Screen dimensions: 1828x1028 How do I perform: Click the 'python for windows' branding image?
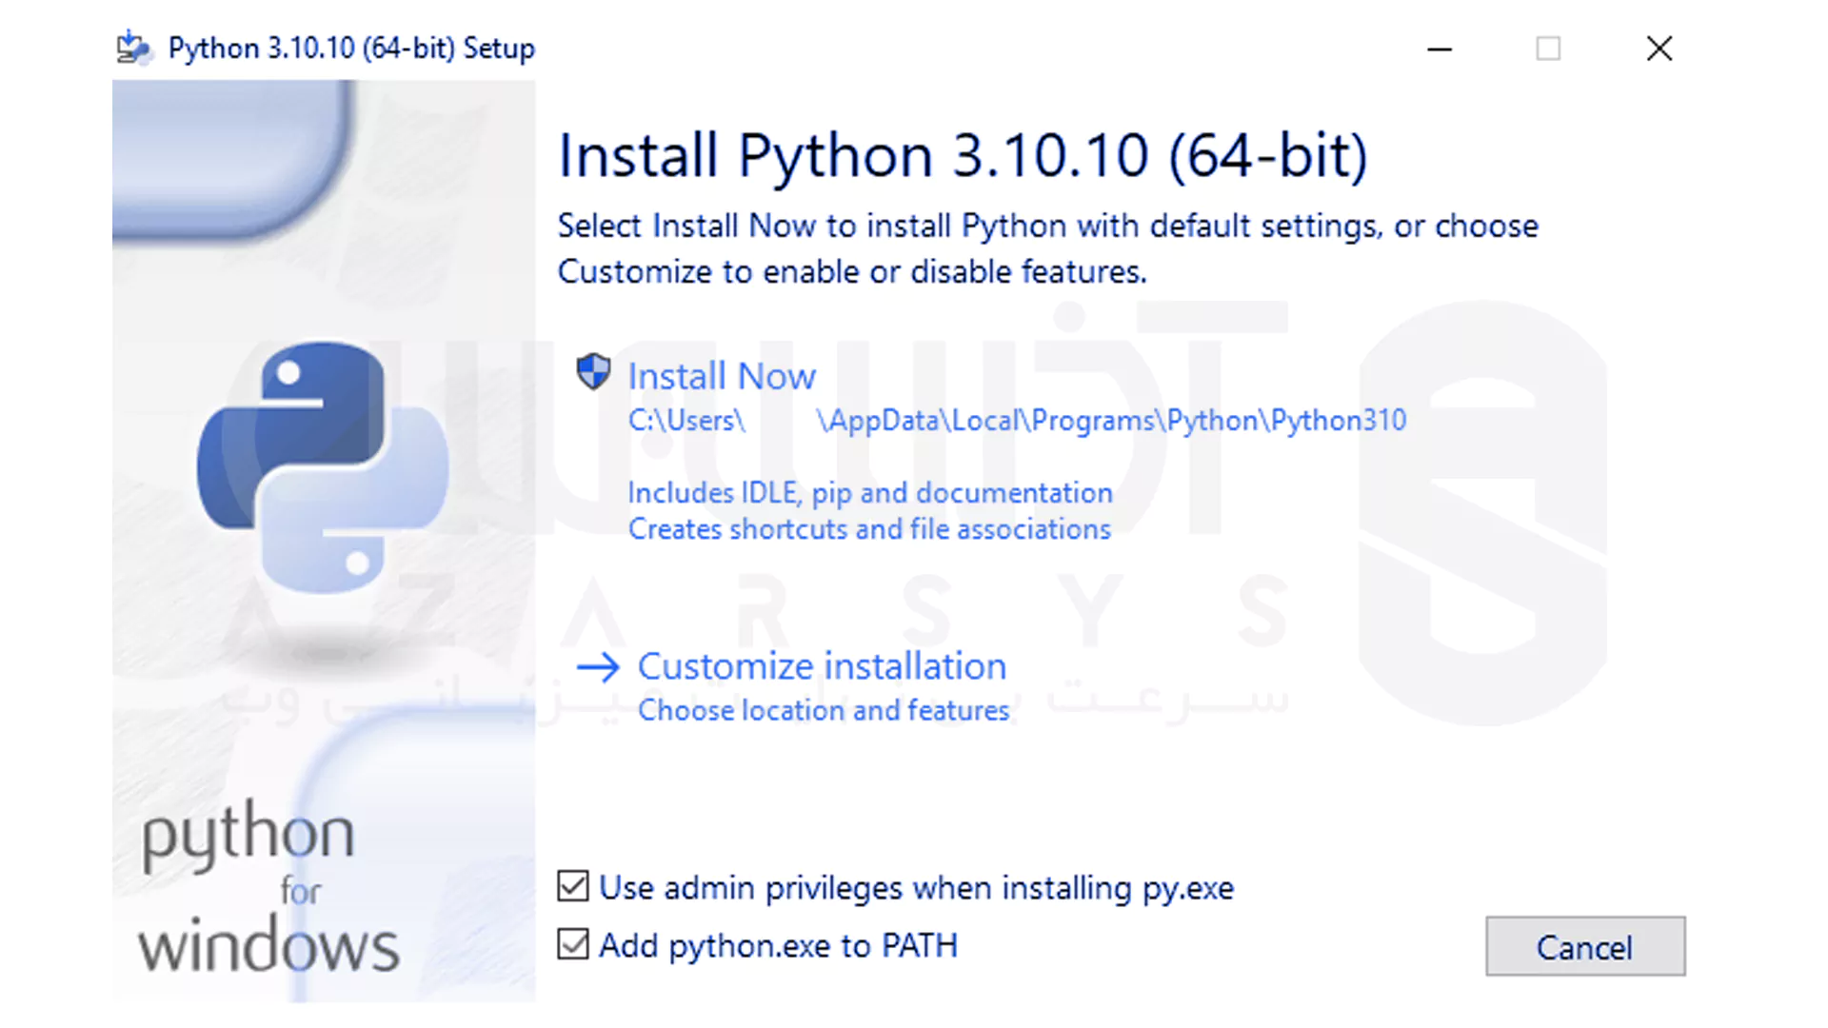coord(269,885)
